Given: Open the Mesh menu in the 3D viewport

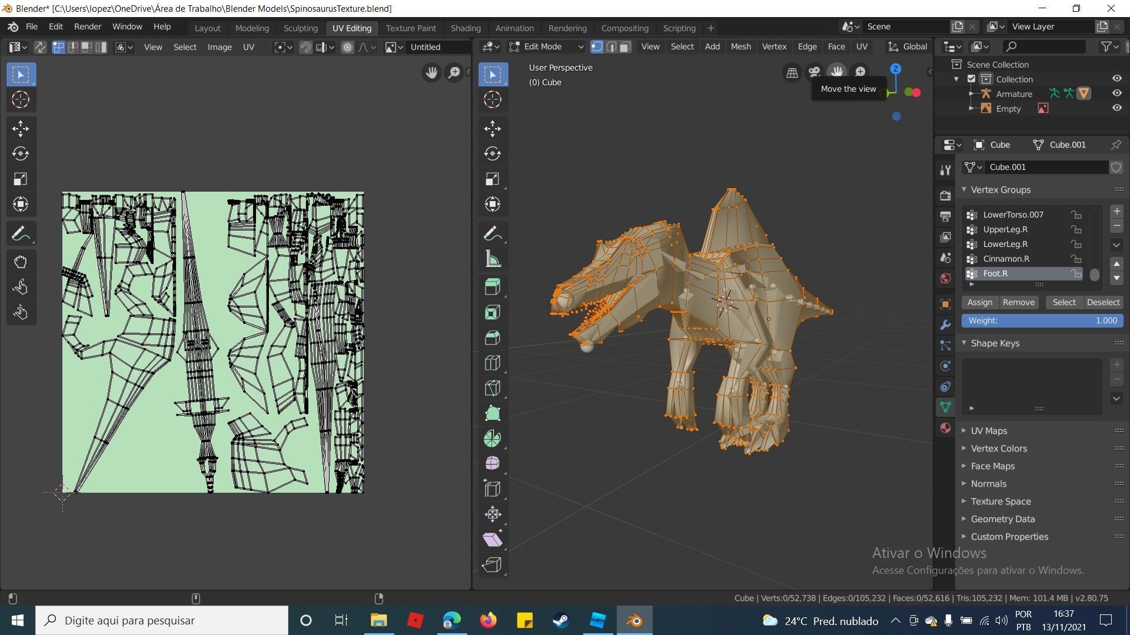Looking at the screenshot, I should coord(740,46).
